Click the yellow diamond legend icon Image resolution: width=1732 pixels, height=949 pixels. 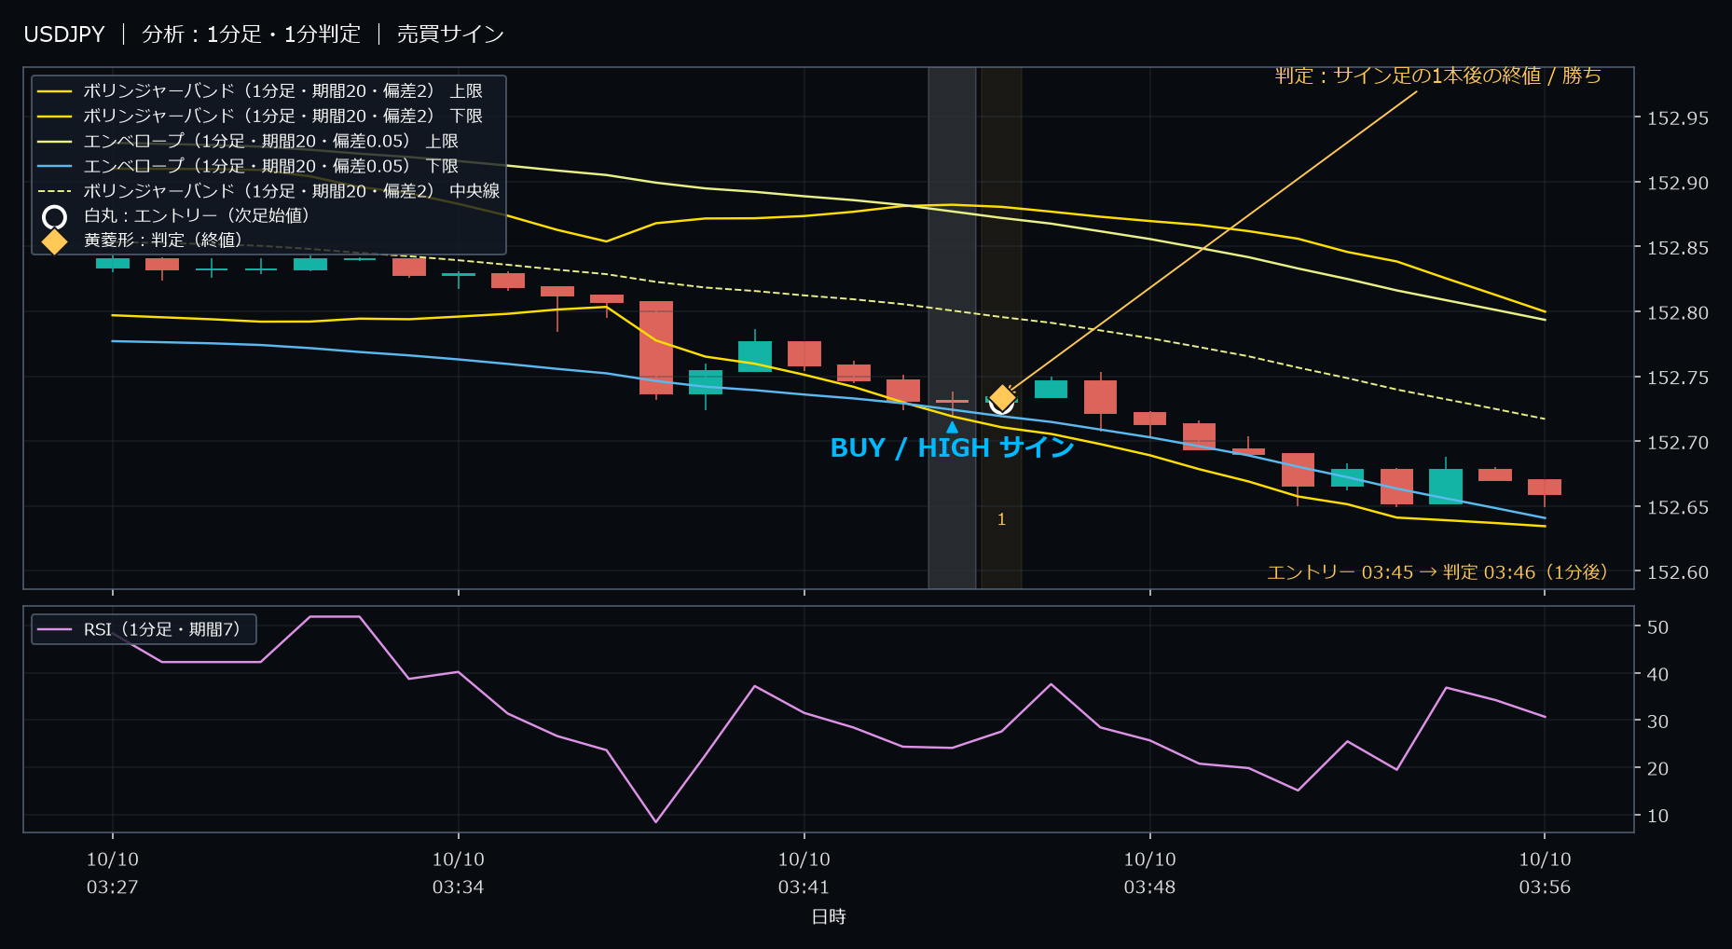click(x=55, y=241)
